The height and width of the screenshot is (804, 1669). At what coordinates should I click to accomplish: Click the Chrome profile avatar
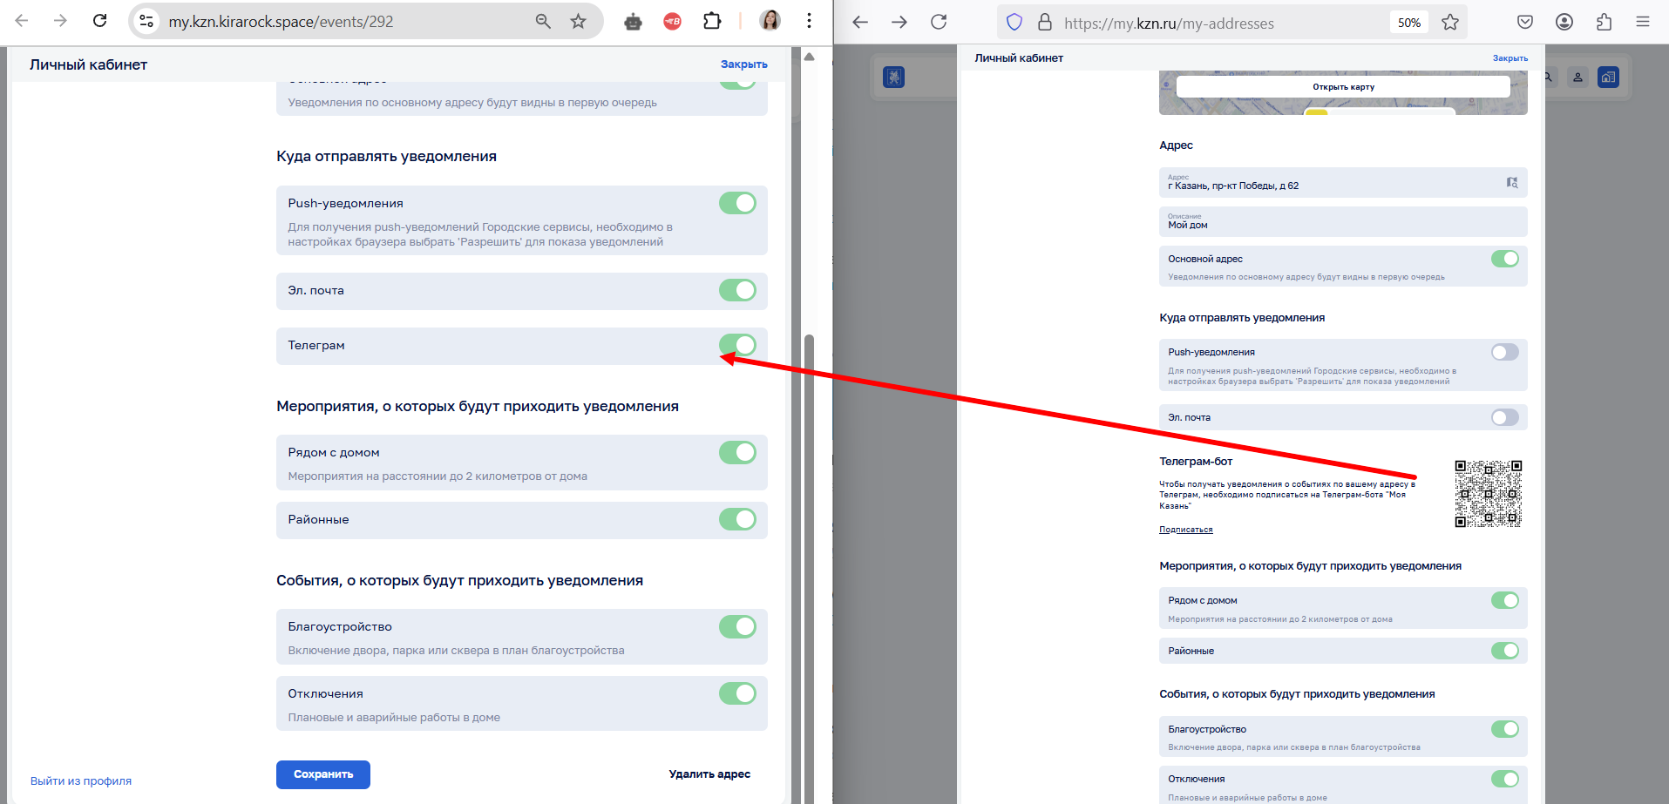point(770,21)
